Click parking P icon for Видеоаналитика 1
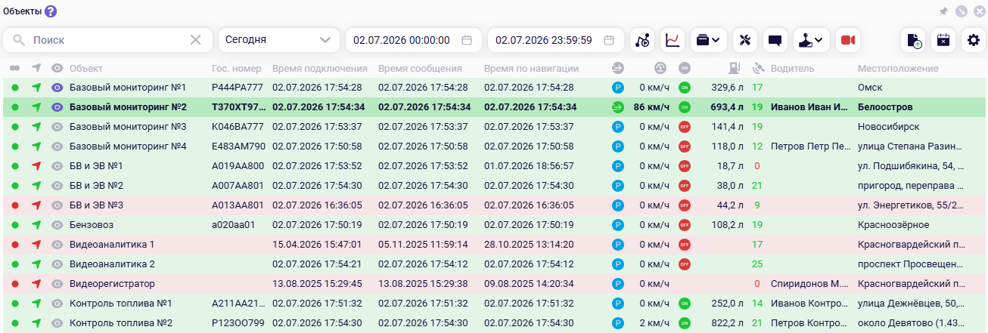 (617, 244)
